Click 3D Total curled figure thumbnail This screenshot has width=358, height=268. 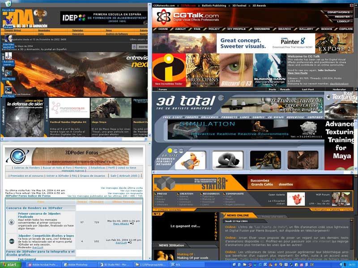point(228,160)
